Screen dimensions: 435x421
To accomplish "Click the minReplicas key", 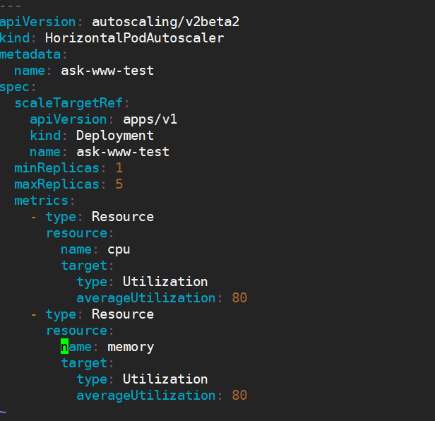I will 56,168.
